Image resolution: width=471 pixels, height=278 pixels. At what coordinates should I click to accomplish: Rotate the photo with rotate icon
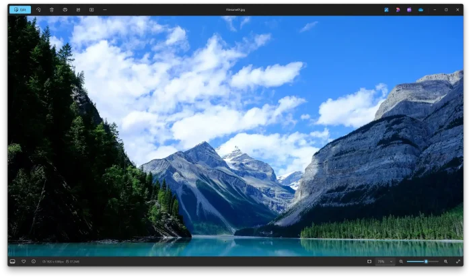pos(38,9)
